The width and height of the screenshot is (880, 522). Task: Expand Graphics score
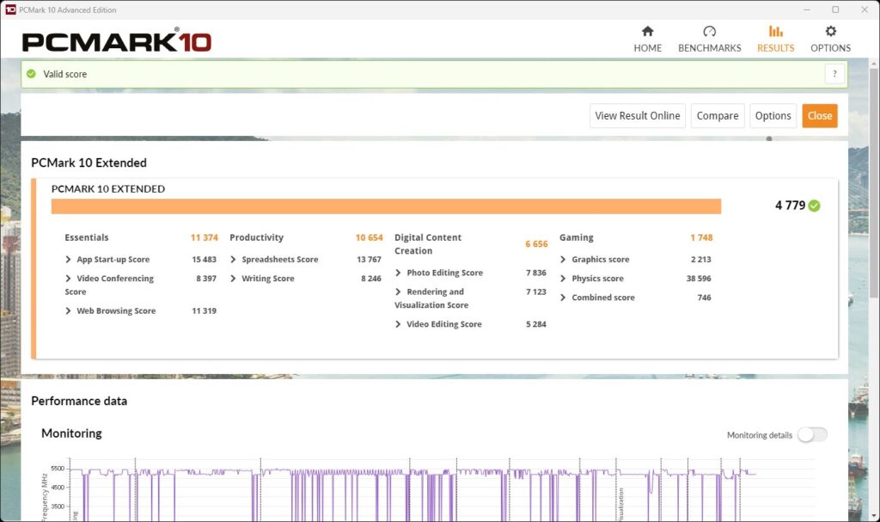point(563,259)
